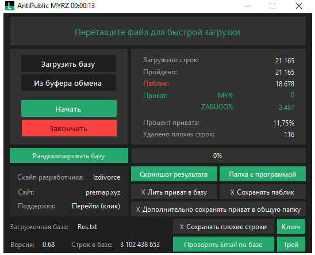Image resolution: width=315 pixels, height=255 pixels.
Task: Load base via Из буфера обмена
Action: [68, 83]
